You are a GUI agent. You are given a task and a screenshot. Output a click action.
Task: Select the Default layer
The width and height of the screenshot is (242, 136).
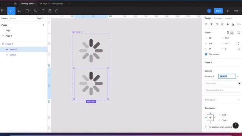pos(13,55)
